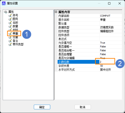
Task: Click the pencil icon beside 序号
Action: (x=10, y=16)
